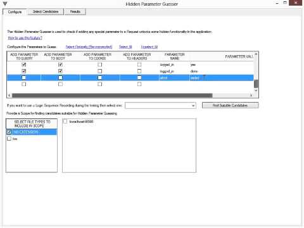Open the Select Candidates tab
Screen dimensions: 304x228
coord(46,11)
